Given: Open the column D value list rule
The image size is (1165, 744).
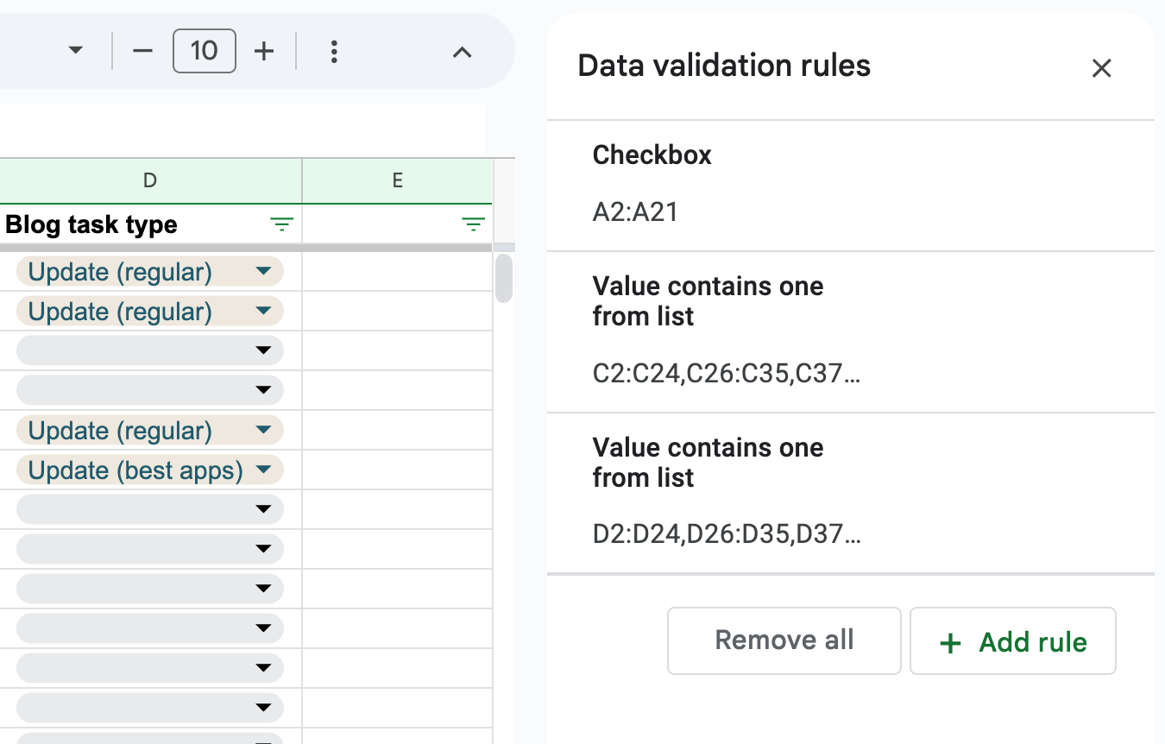Looking at the screenshot, I should [x=850, y=492].
